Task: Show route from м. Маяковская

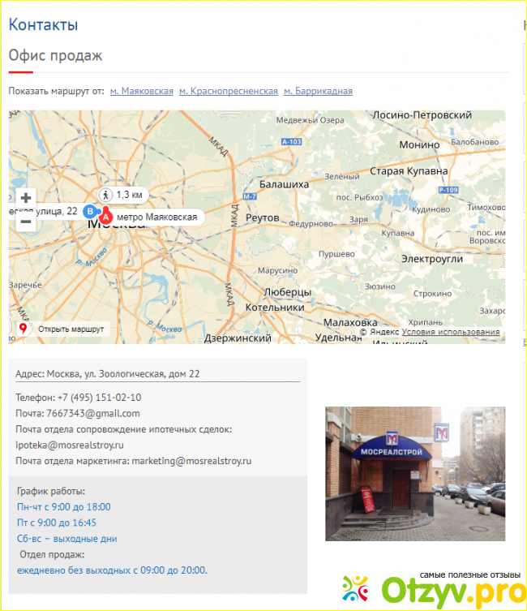Action: [x=142, y=91]
